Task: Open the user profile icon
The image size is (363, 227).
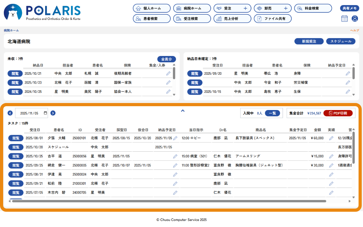Action: (355, 18)
